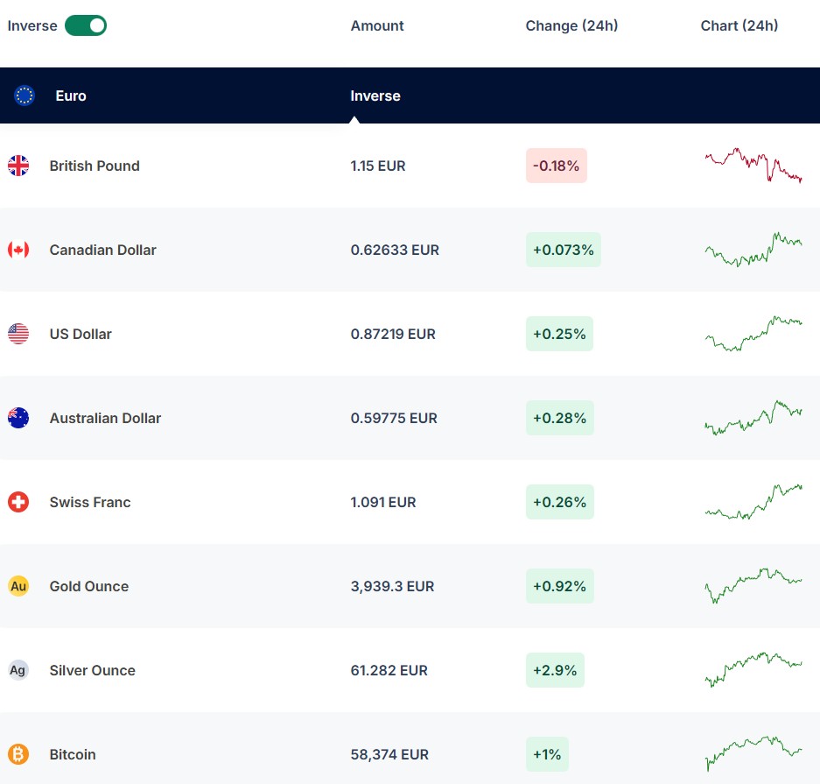Click the Silver Ounce +2.9% change badge

click(x=555, y=670)
